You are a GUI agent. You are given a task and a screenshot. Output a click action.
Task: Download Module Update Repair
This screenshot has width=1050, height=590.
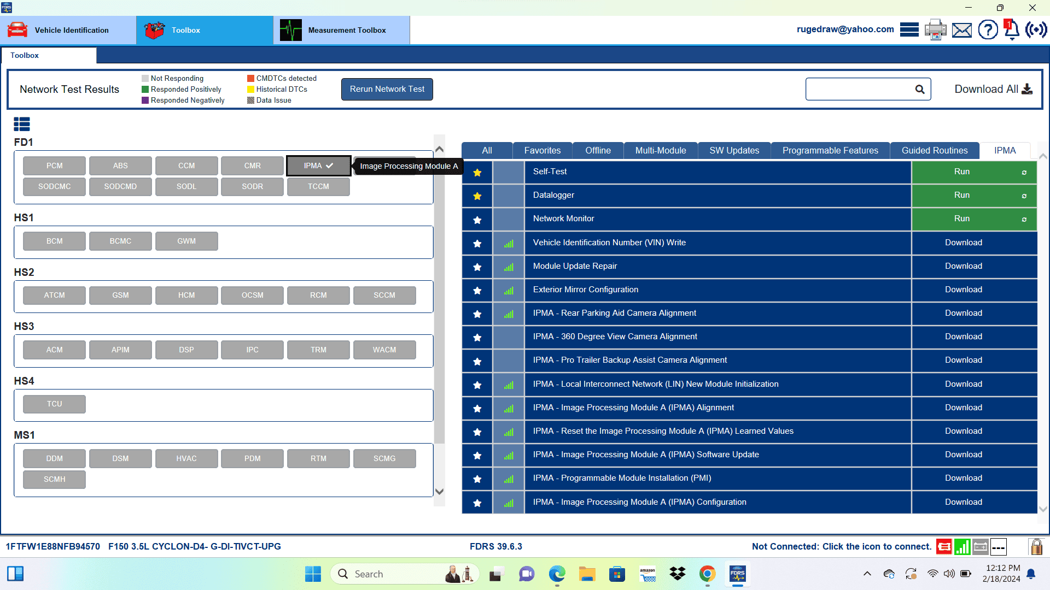coord(974,267)
